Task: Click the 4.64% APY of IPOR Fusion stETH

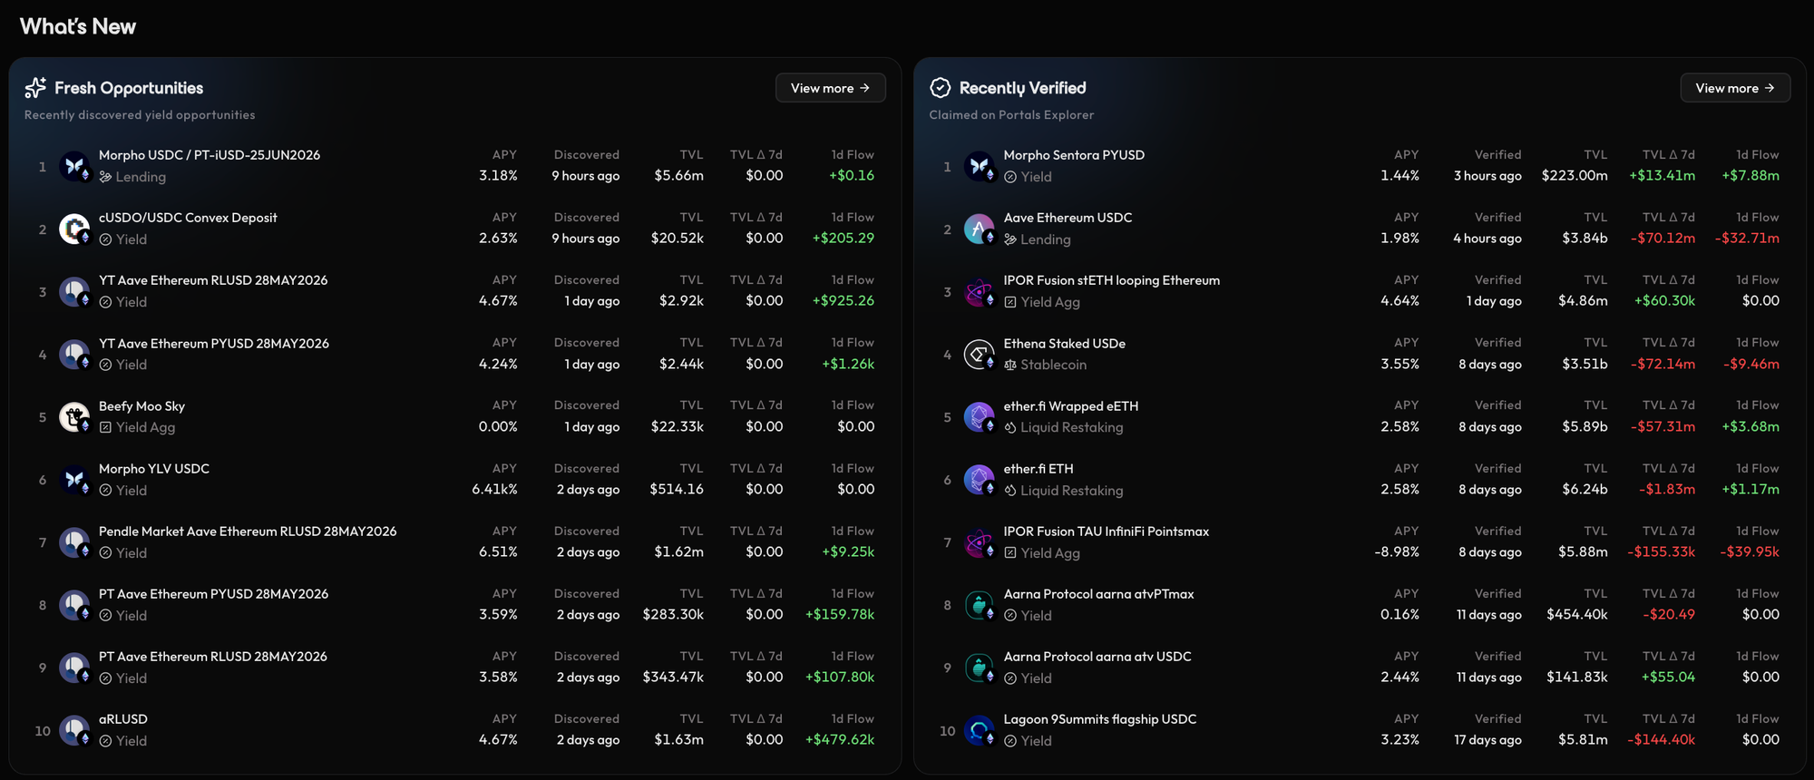Action: 1400,301
